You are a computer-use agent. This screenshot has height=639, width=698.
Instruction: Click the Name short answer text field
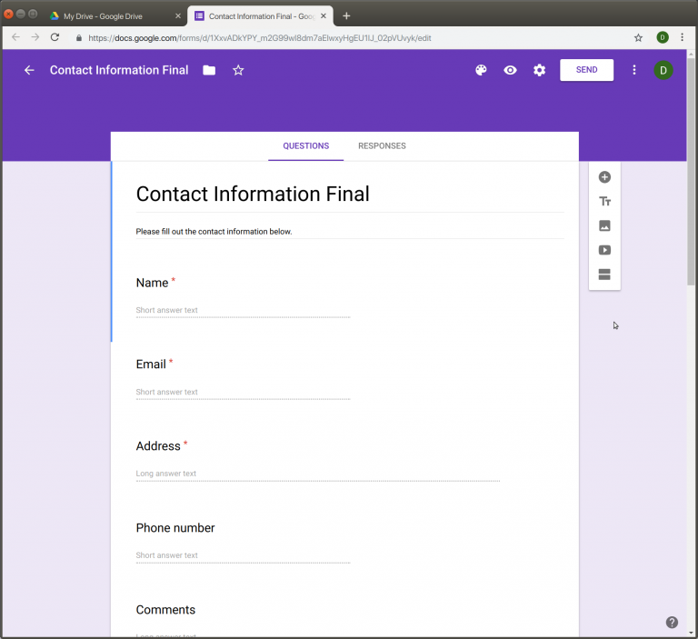pos(243,310)
